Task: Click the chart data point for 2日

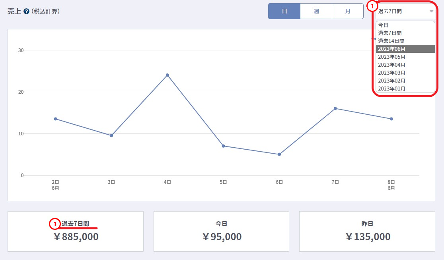Action: [x=55, y=119]
